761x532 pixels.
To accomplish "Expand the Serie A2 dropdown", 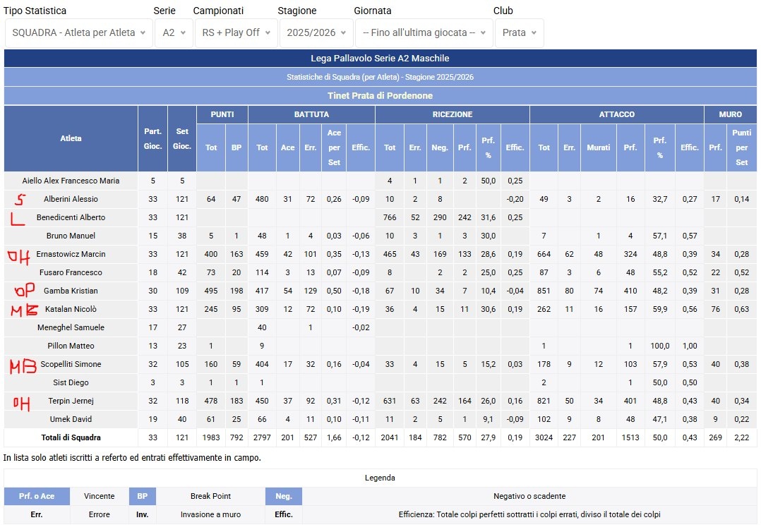I will [174, 33].
